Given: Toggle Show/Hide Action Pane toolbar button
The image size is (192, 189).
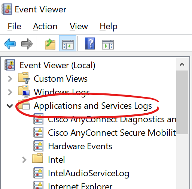Looking at the screenshot, I should (x=108, y=45).
